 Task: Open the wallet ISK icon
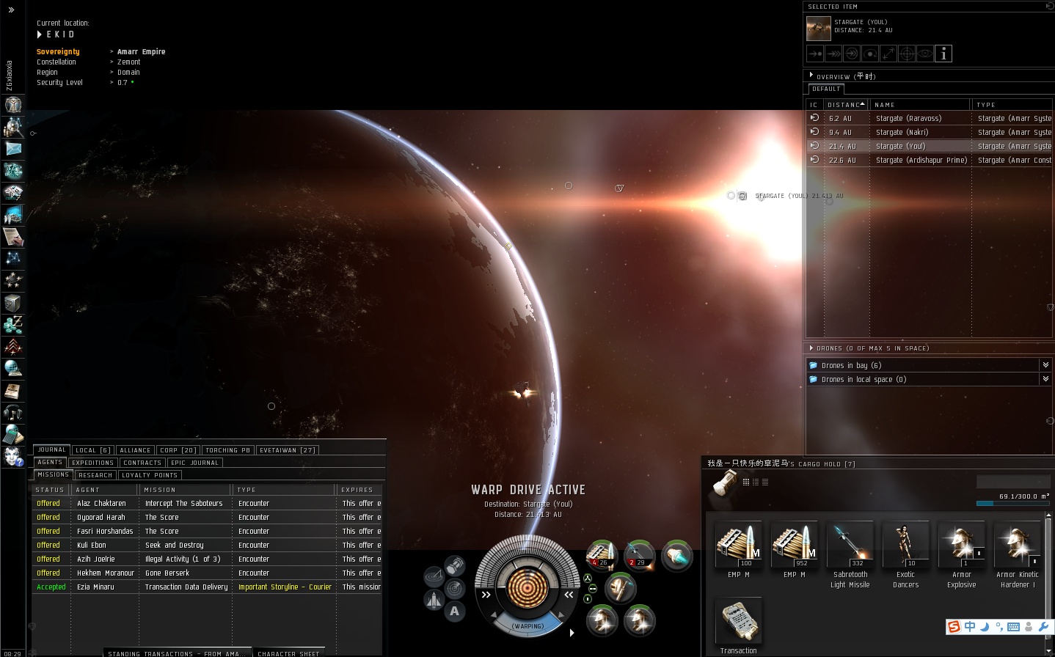point(13,325)
